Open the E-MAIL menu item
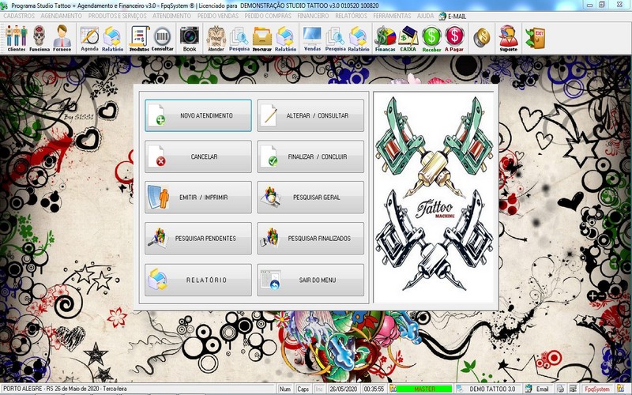Viewport: 632px width, 395px height. click(x=452, y=16)
